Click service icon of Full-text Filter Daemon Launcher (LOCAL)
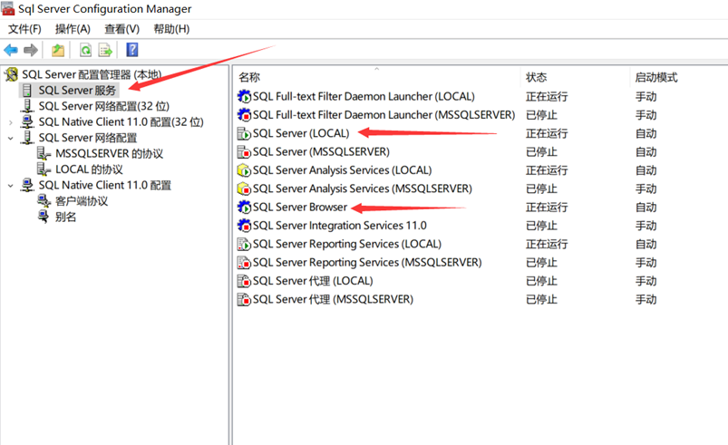Image resolution: width=728 pixels, height=445 pixels. click(x=244, y=96)
